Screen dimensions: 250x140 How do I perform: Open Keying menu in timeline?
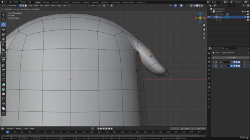(x=19, y=129)
